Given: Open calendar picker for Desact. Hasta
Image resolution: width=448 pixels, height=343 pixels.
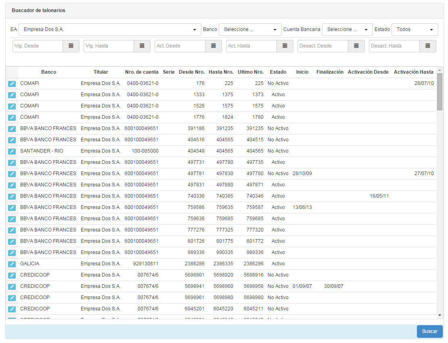Looking at the screenshot, I should click(428, 46).
